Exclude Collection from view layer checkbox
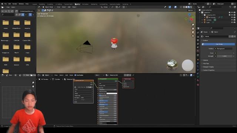The height and width of the screenshot is (133, 237). (x=230, y=13)
